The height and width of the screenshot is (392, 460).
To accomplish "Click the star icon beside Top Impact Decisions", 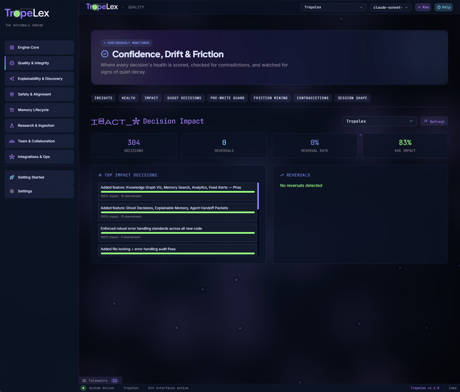I will (x=100, y=175).
